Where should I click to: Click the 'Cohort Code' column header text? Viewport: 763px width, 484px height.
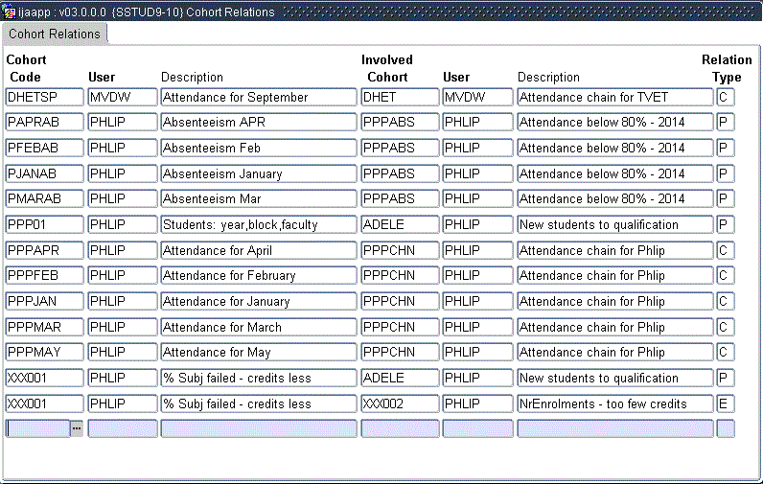pyautogui.click(x=26, y=68)
